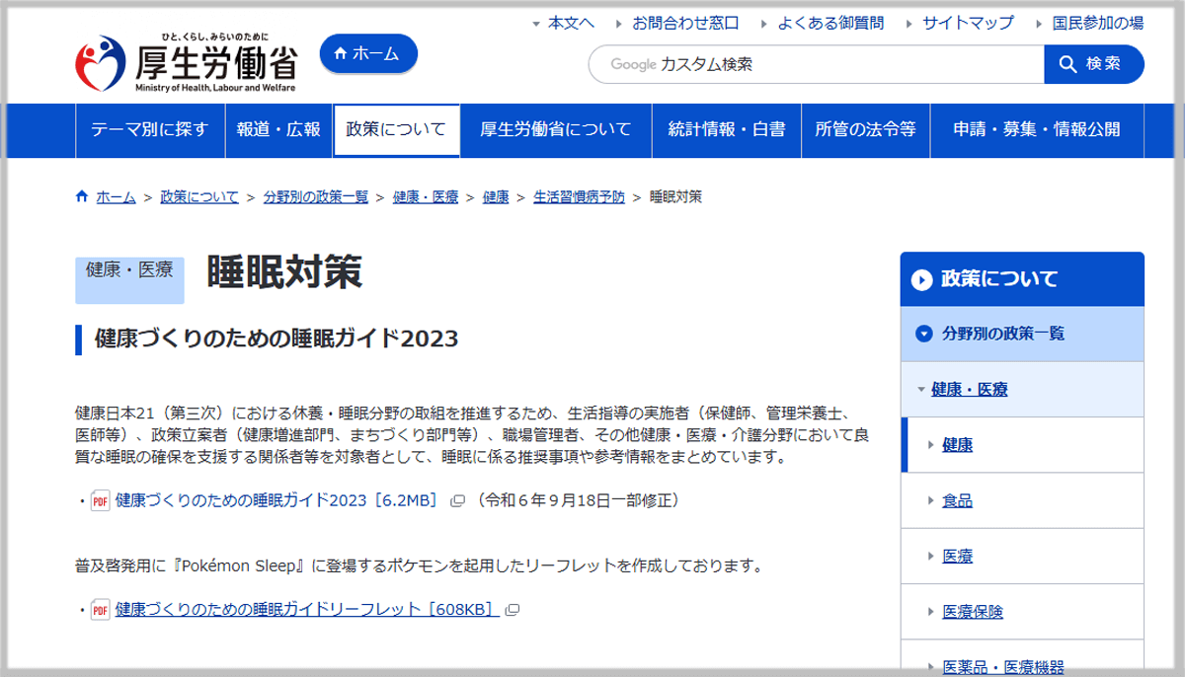Screen dimensions: 1185x677
Task: Click the external-link icon after リーフレット［608KB］
Action: click(510, 612)
